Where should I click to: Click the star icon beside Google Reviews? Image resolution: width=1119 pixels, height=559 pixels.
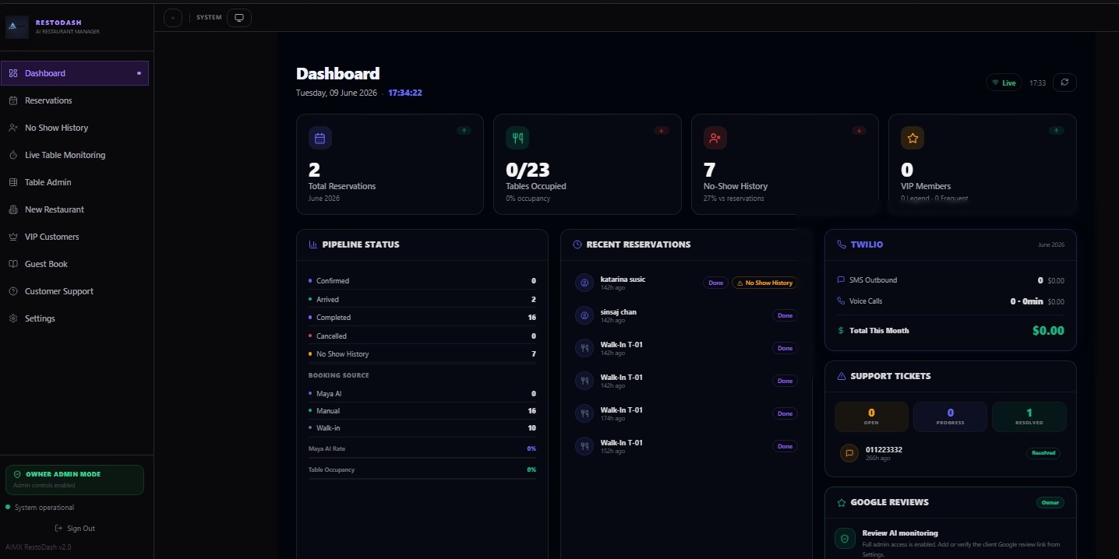[842, 503]
